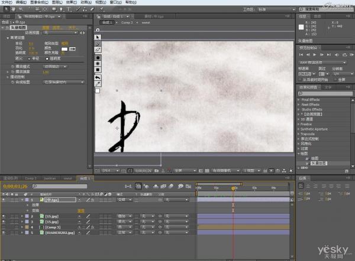This screenshot has width=355, height=261.
Task: Choose the solid round brush tip
Action: pyautogui.click(x=98, y=58)
